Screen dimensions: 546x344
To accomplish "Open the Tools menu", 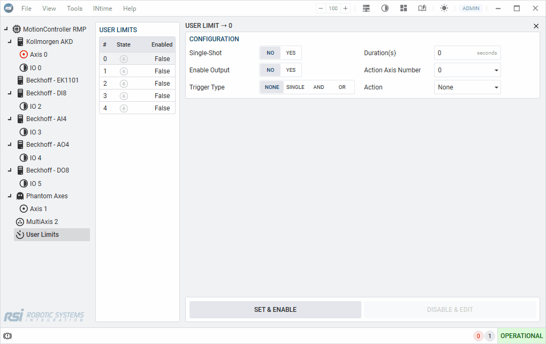I will [x=75, y=9].
